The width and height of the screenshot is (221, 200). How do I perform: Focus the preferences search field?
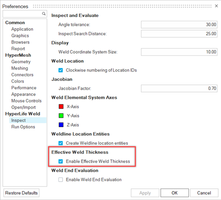click(x=25, y=14)
